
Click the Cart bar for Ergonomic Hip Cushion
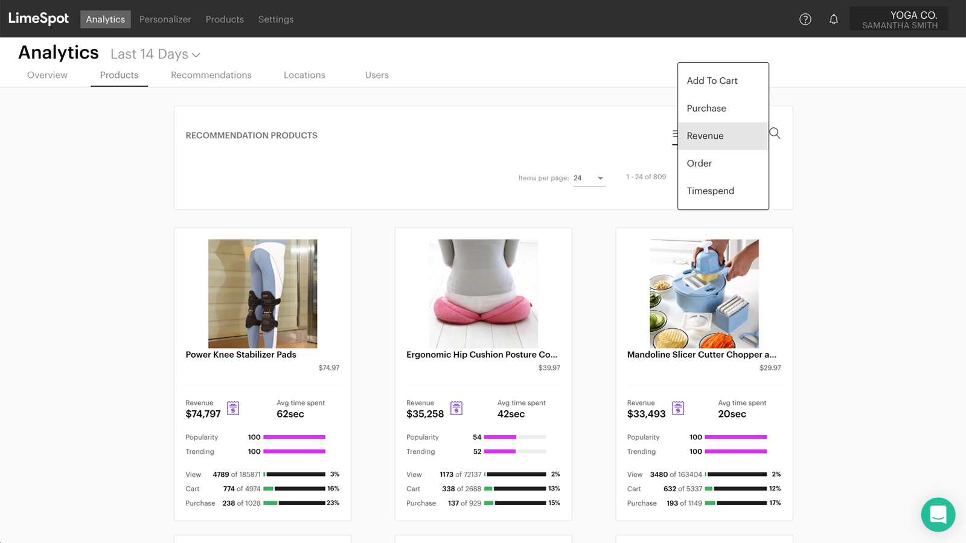(515, 489)
